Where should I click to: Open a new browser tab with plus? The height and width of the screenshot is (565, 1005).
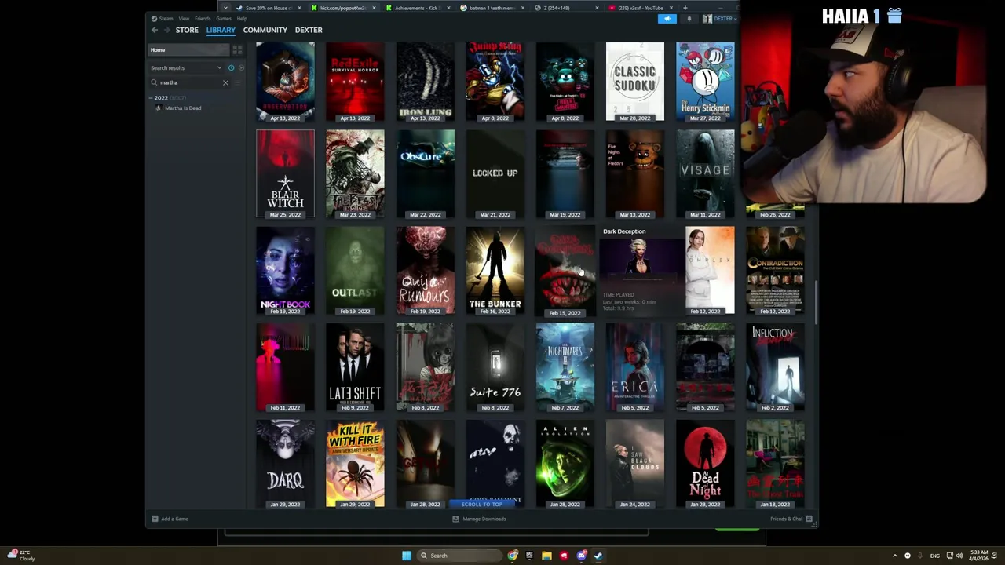click(685, 8)
